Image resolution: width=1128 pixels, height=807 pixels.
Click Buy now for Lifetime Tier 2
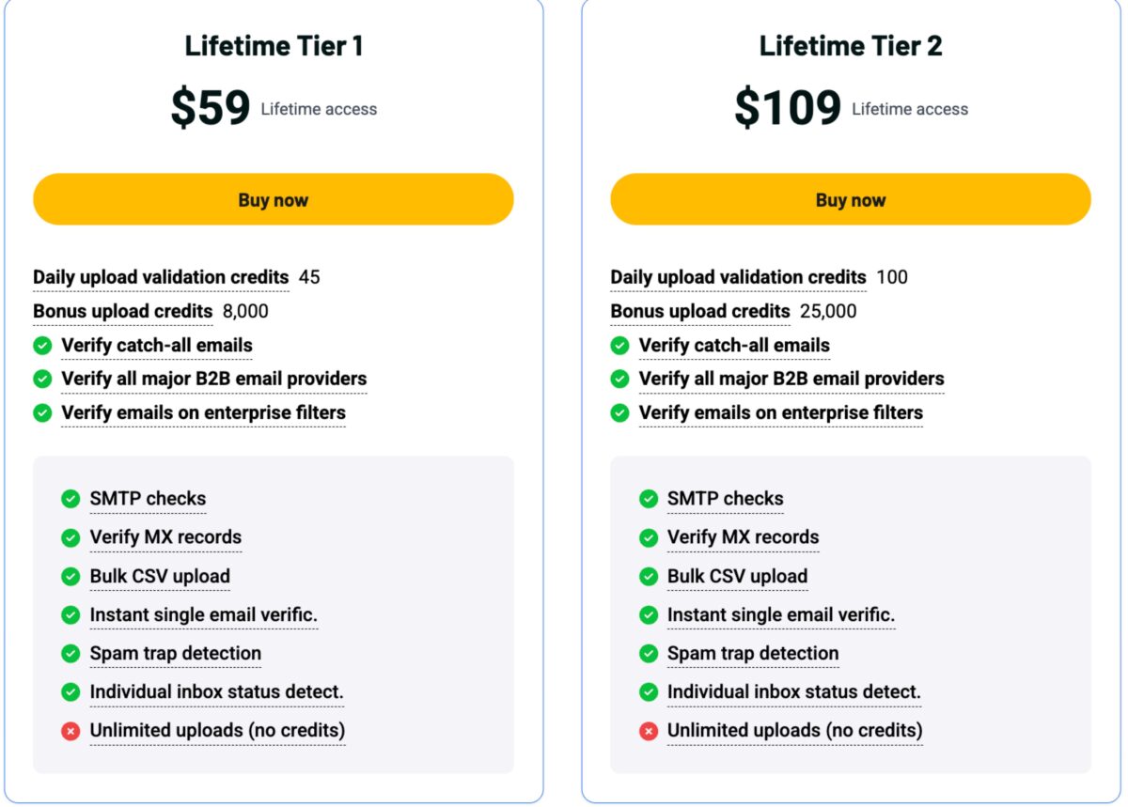pos(851,199)
